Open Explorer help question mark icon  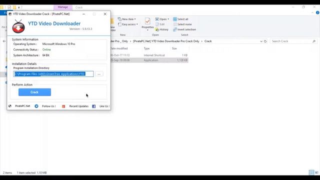[x=317, y=12]
